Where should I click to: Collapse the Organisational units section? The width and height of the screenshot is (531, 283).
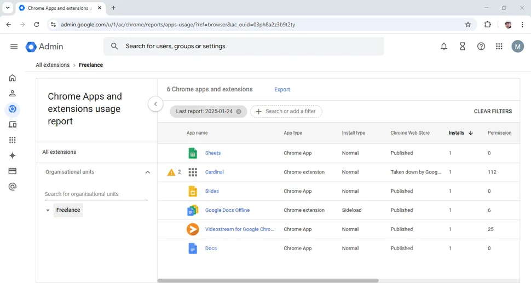coord(148,172)
